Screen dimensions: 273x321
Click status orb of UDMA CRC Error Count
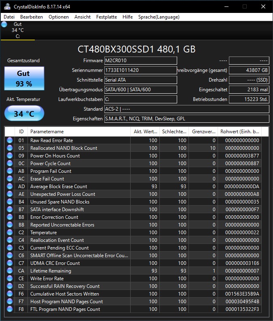click(10, 263)
